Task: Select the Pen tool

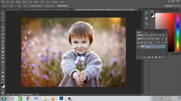Action: [3, 62]
